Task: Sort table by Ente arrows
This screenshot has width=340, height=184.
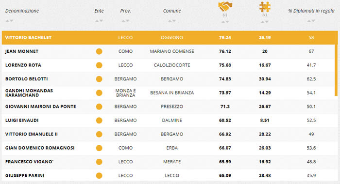Action: click(x=99, y=21)
